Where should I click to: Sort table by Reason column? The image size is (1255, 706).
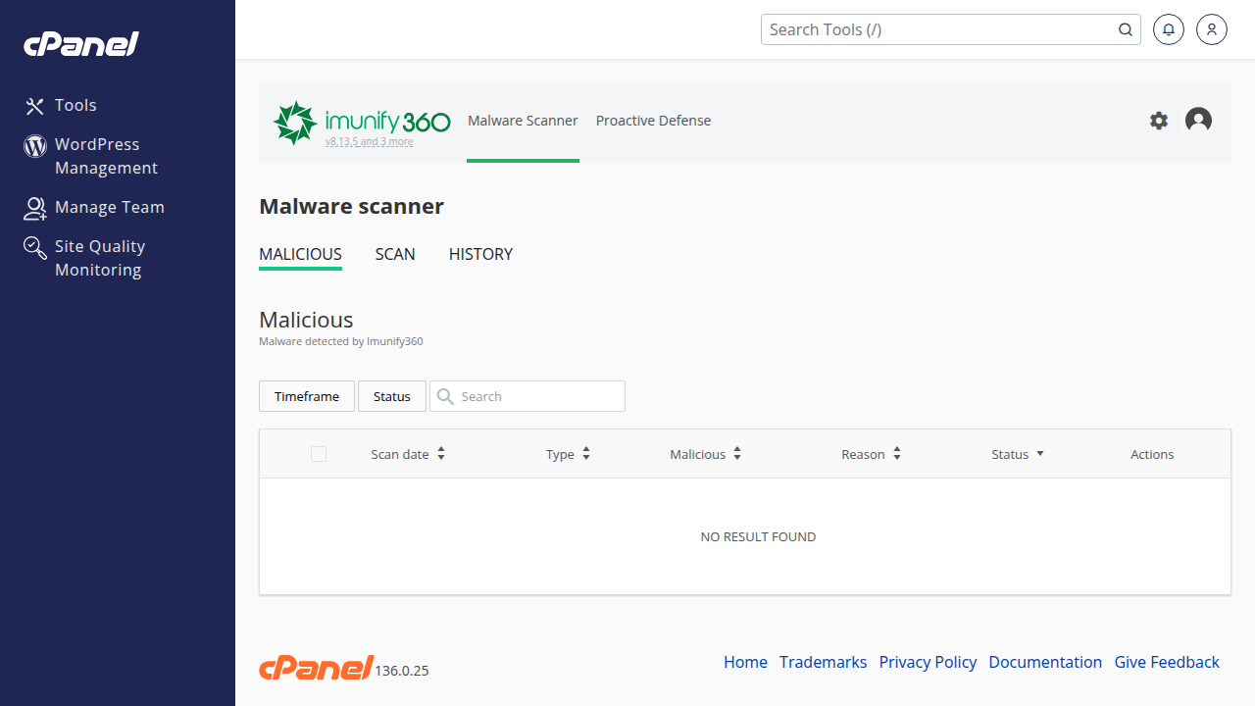click(x=872, y=454)
